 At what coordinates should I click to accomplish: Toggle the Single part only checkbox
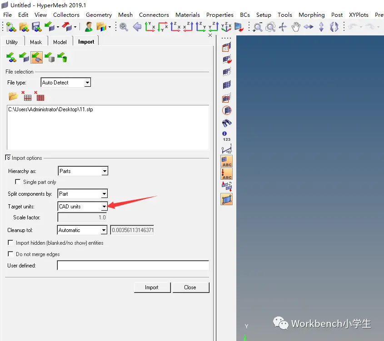pyautogui.click(x=18, y=182)
